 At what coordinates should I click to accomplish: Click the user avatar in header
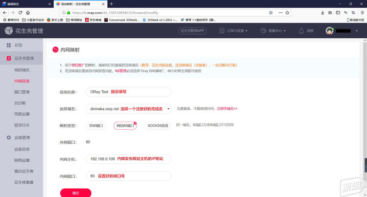pyautogui.click(x=330, y=31)
